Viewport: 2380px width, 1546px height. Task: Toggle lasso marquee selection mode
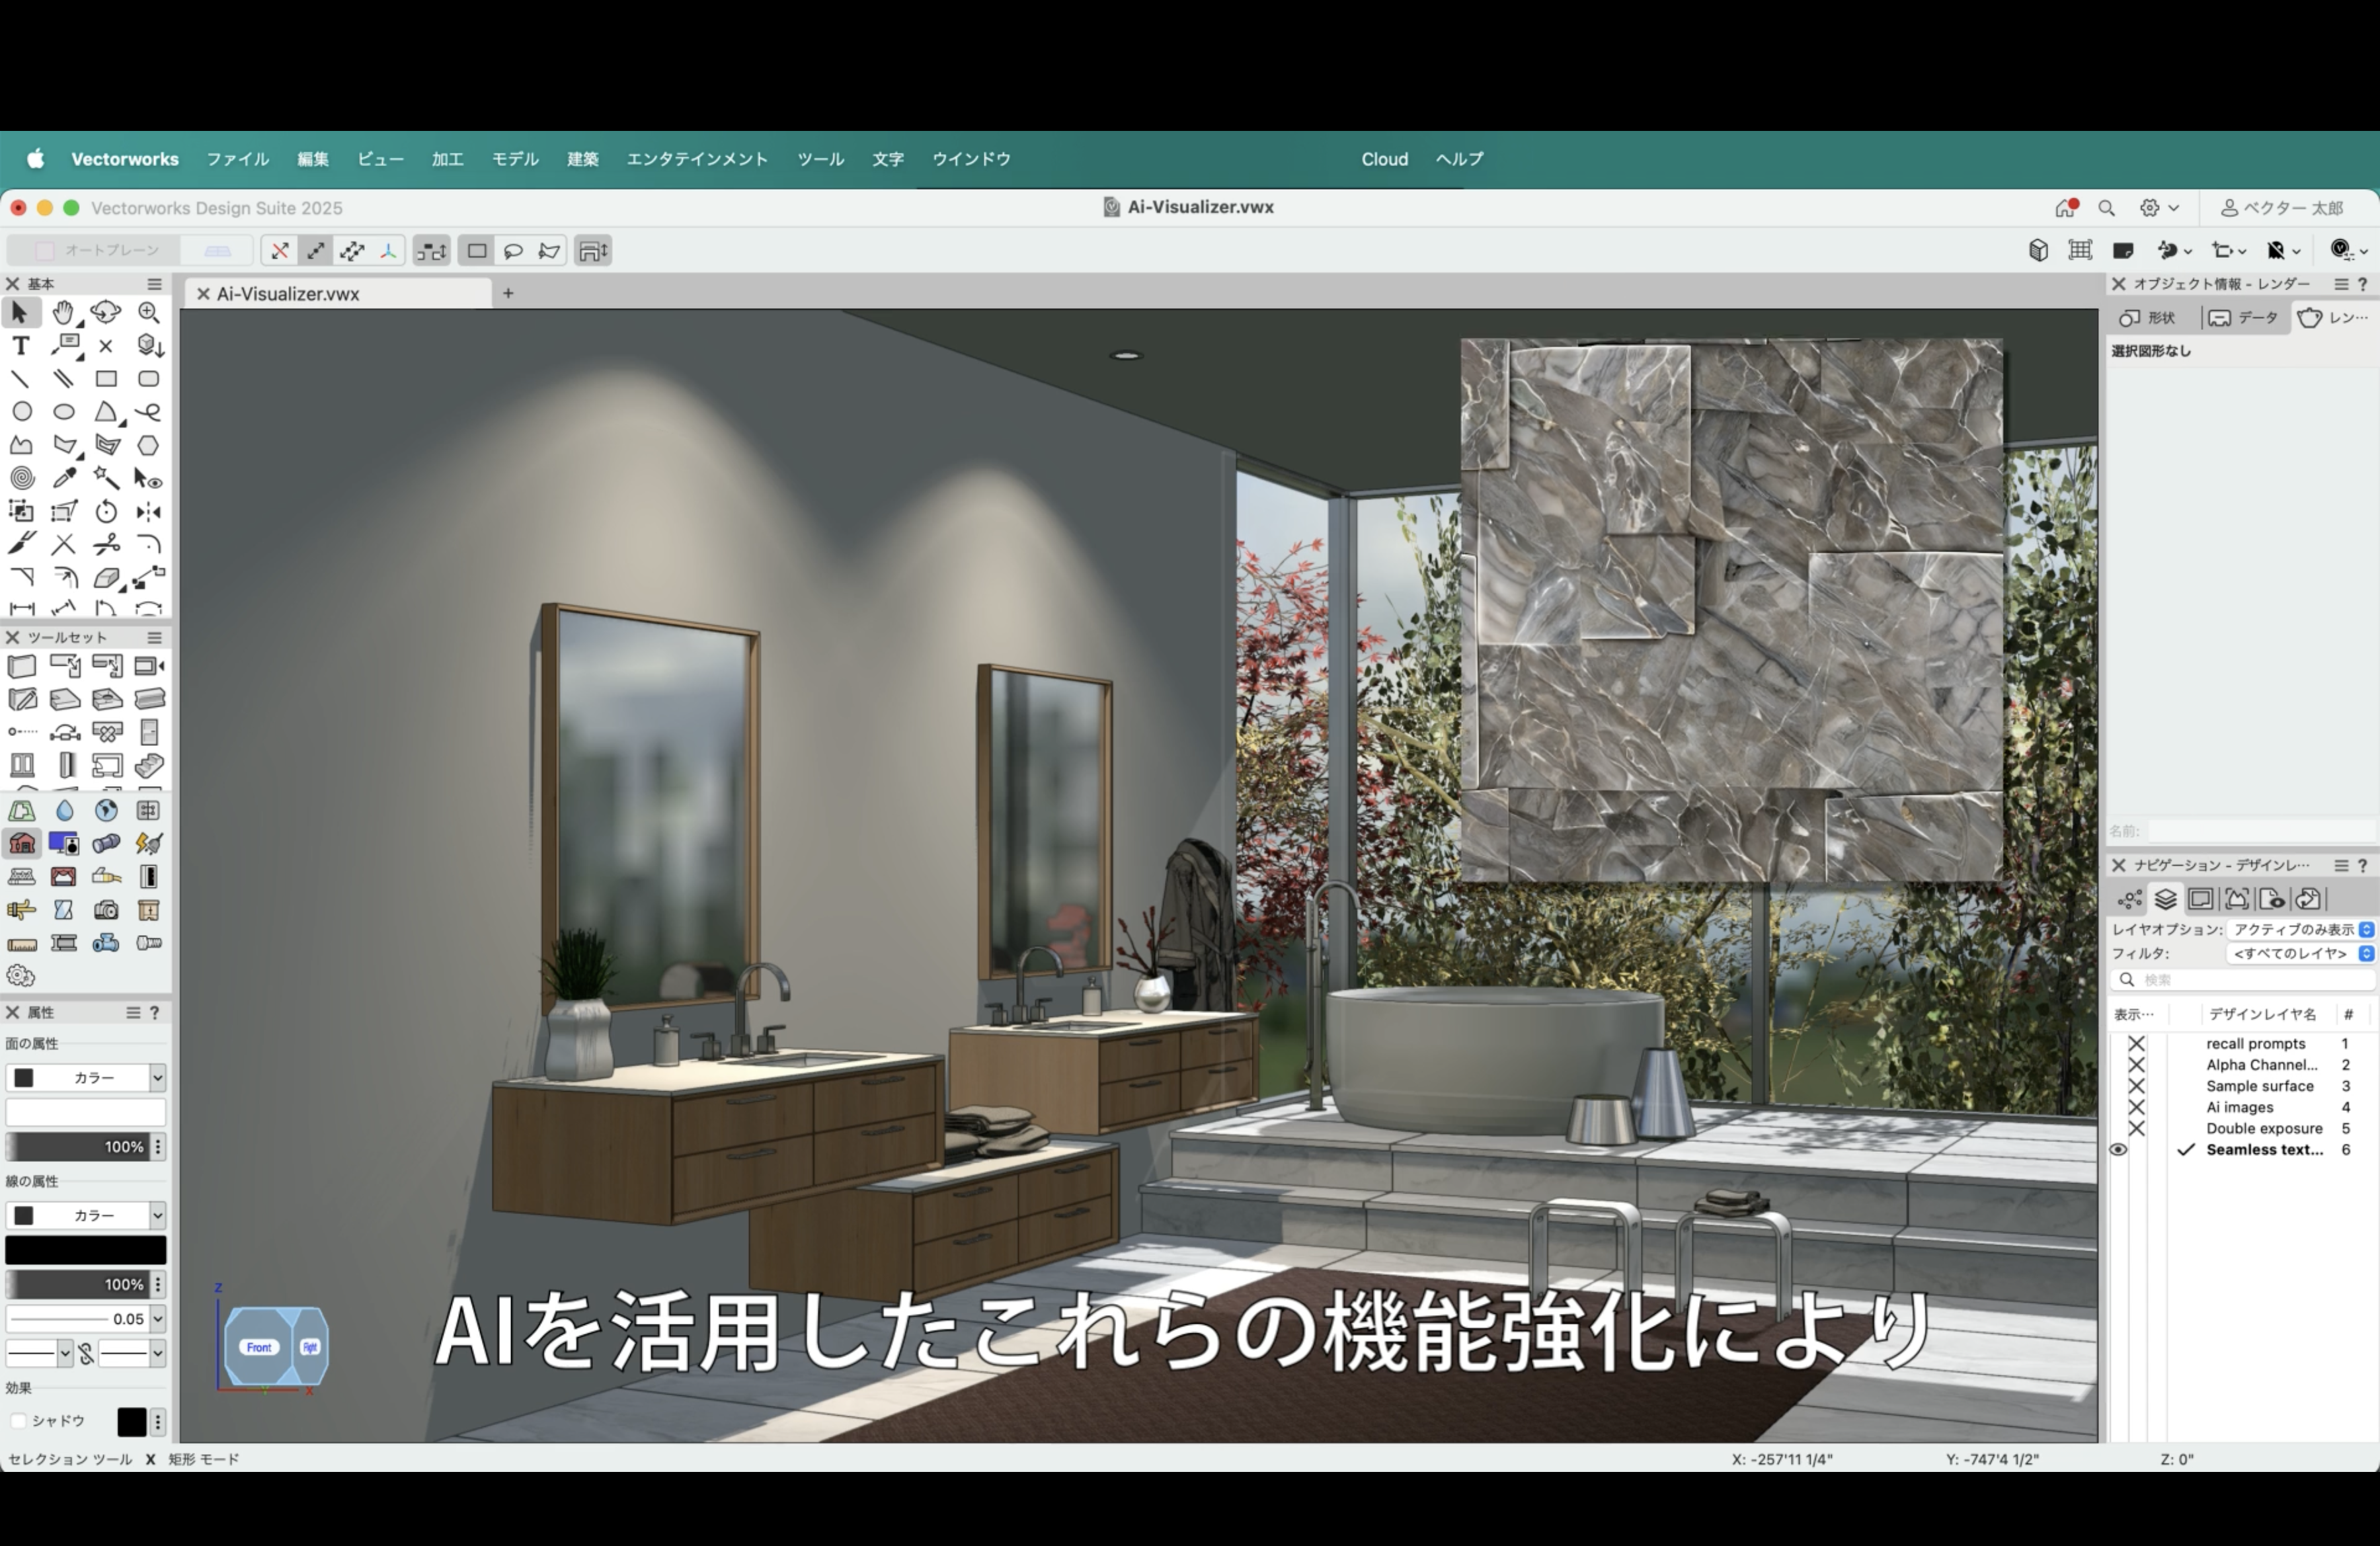tap(513, 250)
